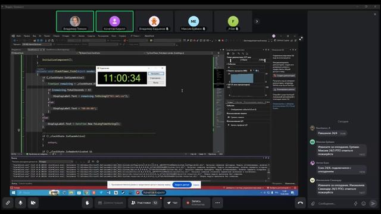Screen dimensions: 381x214
Task: Click the Демонстрация screen share button
Action: click(111, 203)
